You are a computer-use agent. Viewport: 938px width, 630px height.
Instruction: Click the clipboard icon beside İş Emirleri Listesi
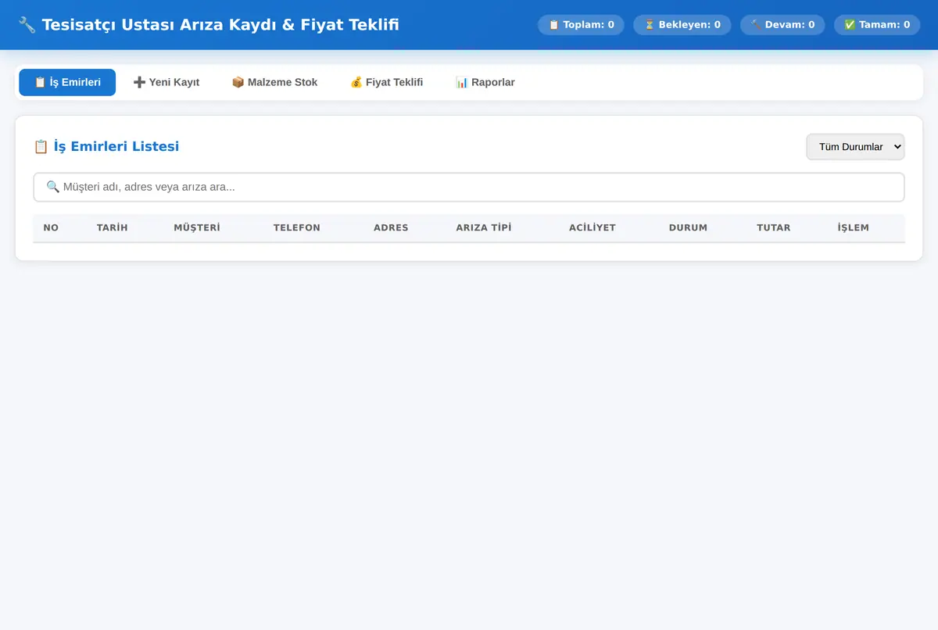click(x=41, y=146)
